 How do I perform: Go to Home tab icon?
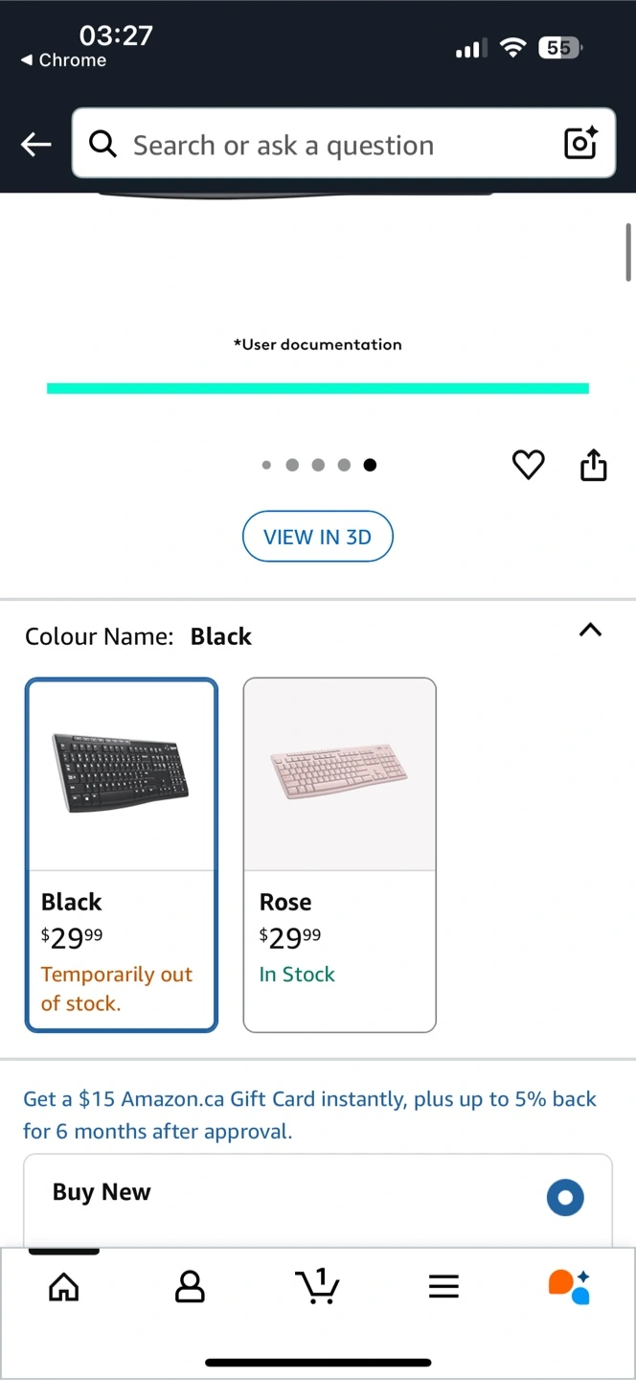[x=64, y=1287]
